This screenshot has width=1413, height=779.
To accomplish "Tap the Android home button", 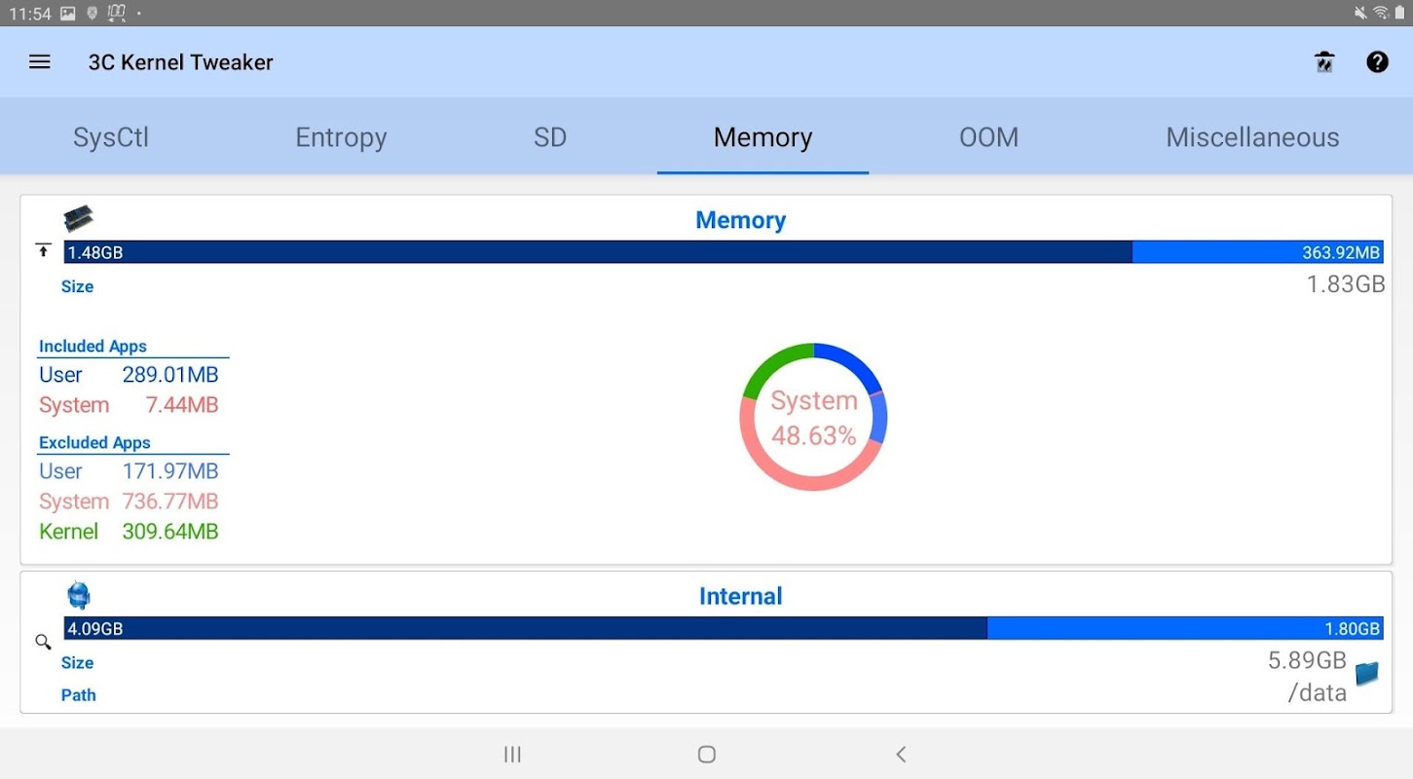I will pyautogui.click(x=707, y=754).
